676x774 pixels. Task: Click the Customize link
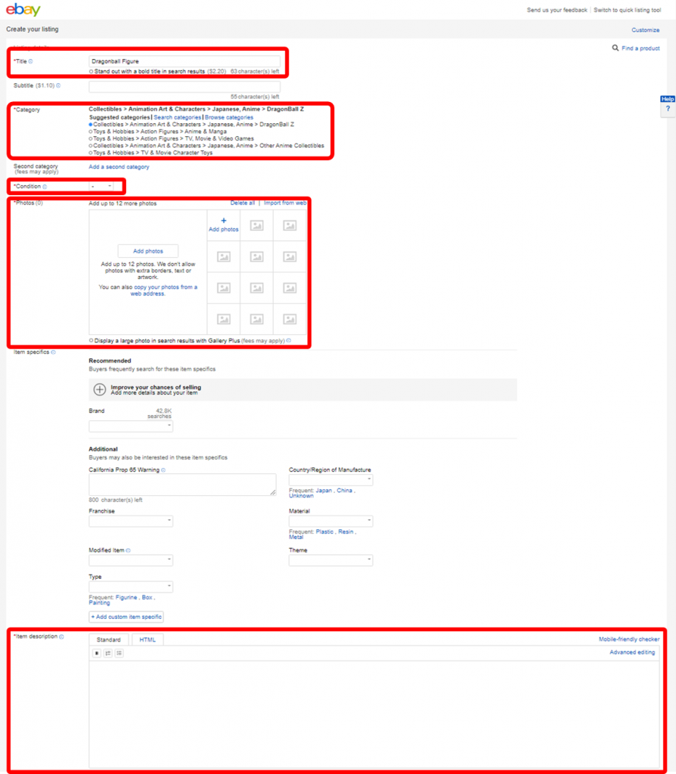click(646, 30)
